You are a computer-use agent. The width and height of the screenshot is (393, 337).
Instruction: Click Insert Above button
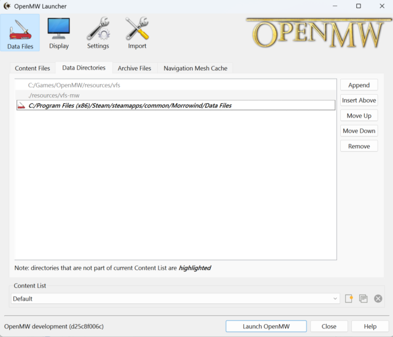[x=359, y=100]
